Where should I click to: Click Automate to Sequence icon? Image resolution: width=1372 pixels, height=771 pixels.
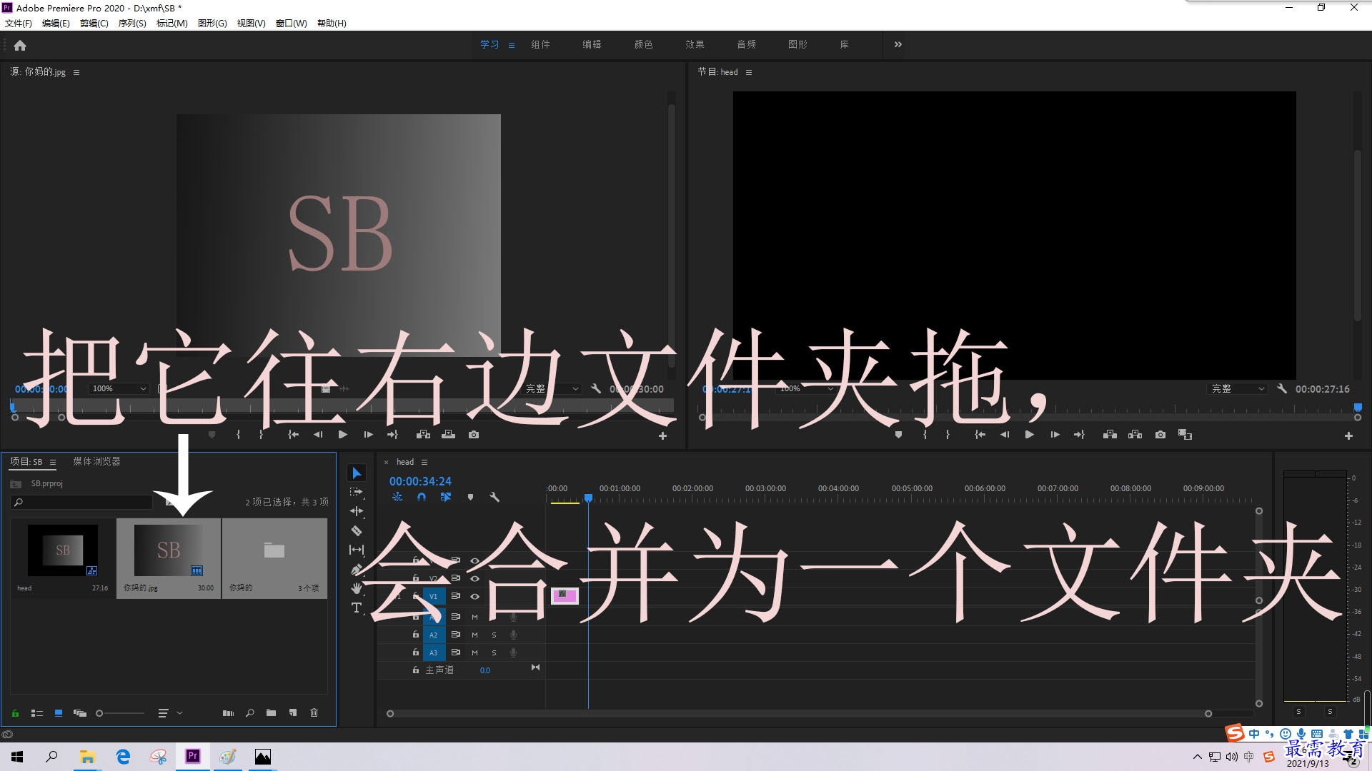click(x=228, y=712)
